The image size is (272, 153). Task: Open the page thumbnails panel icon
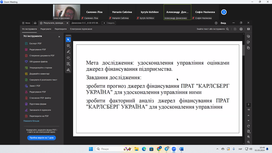pos(248,48)
